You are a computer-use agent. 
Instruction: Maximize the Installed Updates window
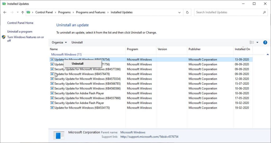pos(254,4)
